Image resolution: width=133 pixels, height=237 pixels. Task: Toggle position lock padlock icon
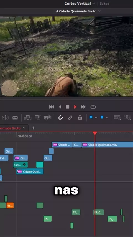pos(80,118)
